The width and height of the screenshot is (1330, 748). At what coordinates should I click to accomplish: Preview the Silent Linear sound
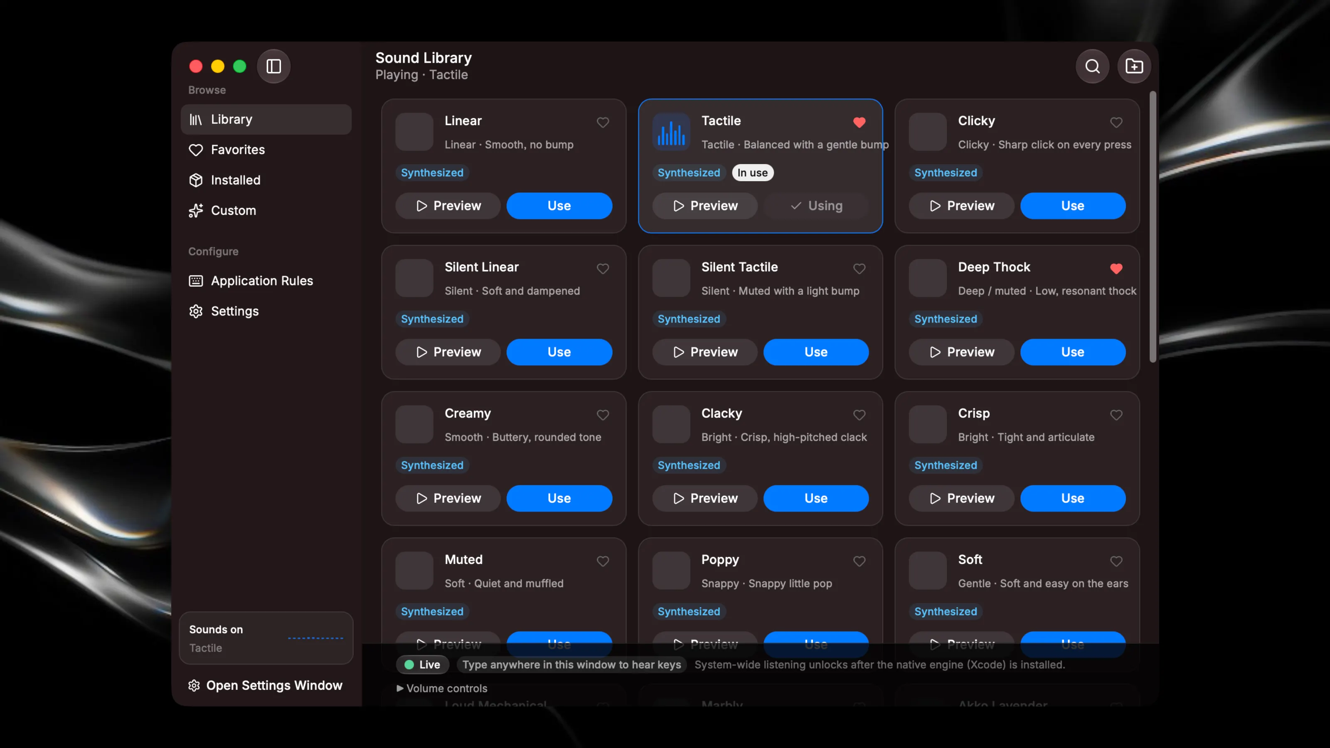[448, 352]
